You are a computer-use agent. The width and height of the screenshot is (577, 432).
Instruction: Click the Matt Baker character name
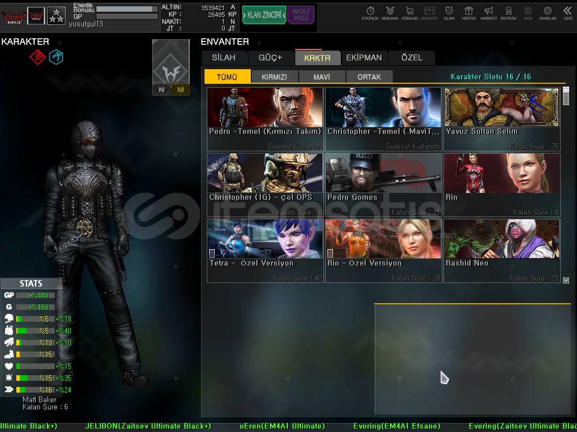(x=39, y=400)
